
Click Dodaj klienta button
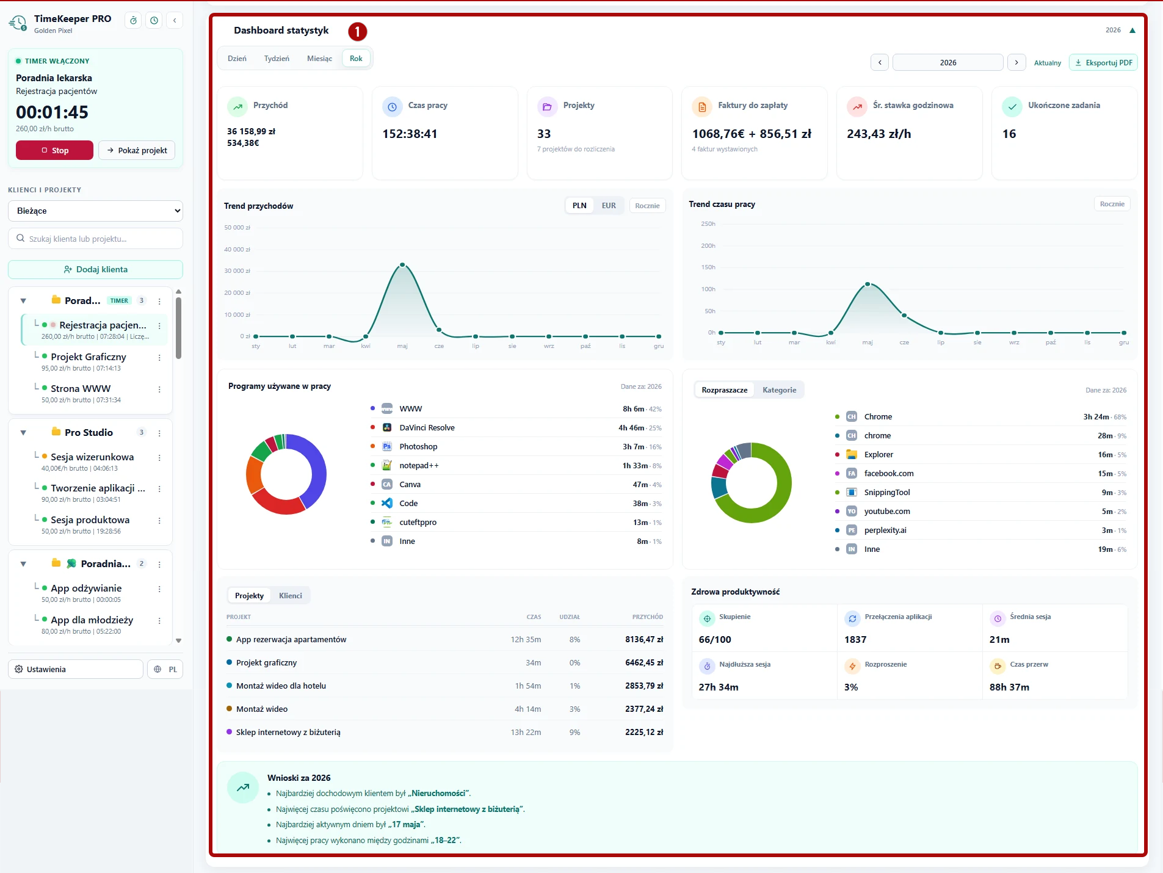(95, 269)
